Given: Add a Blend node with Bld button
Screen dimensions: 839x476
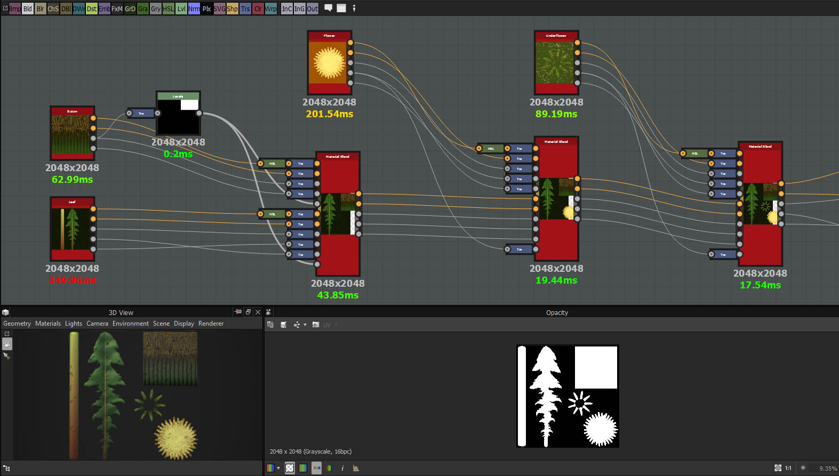Looking at the screenshot, I should [x=28, y=9].
